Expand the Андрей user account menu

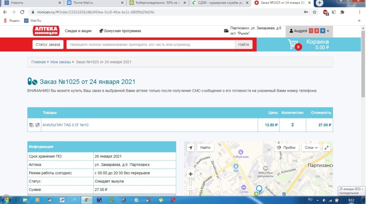click(309, 31)
